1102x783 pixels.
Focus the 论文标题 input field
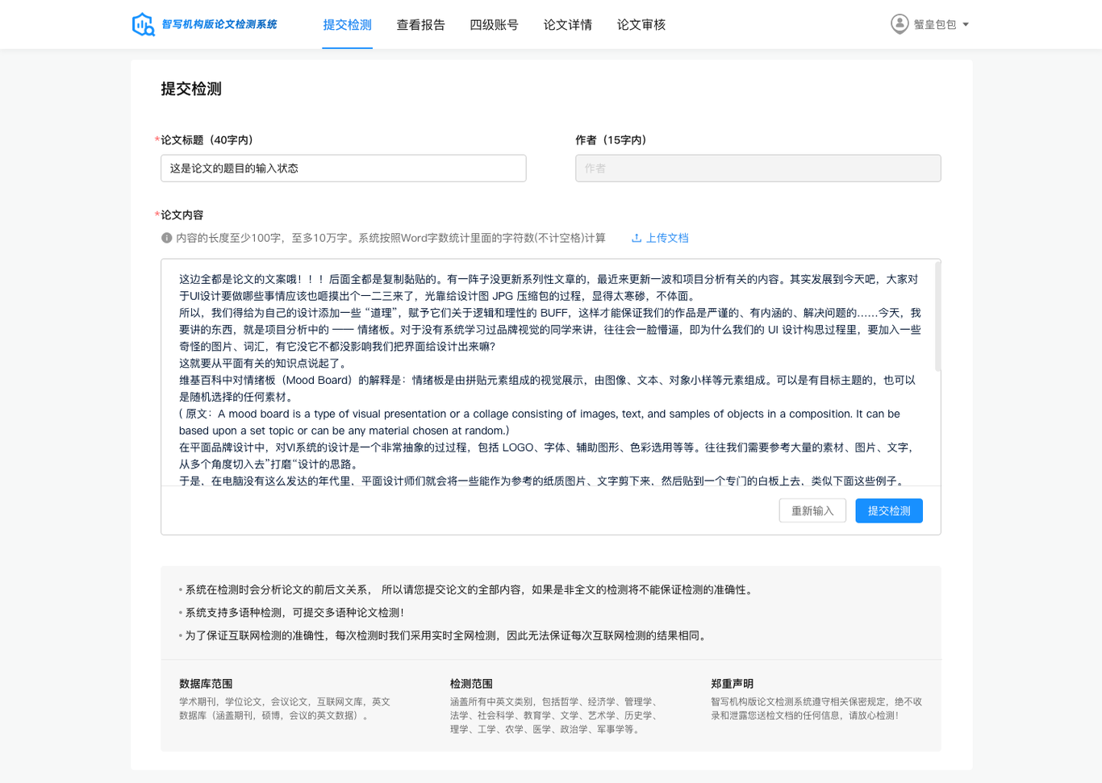[x=344, y=169]
